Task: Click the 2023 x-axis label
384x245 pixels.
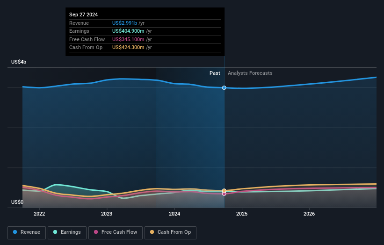Action: (107, 214)
